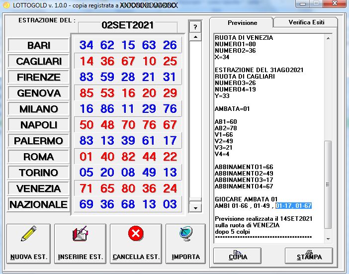349x274 pixels.
Task: Click the STAMPA print button
Action: click(x=309, y=256)
